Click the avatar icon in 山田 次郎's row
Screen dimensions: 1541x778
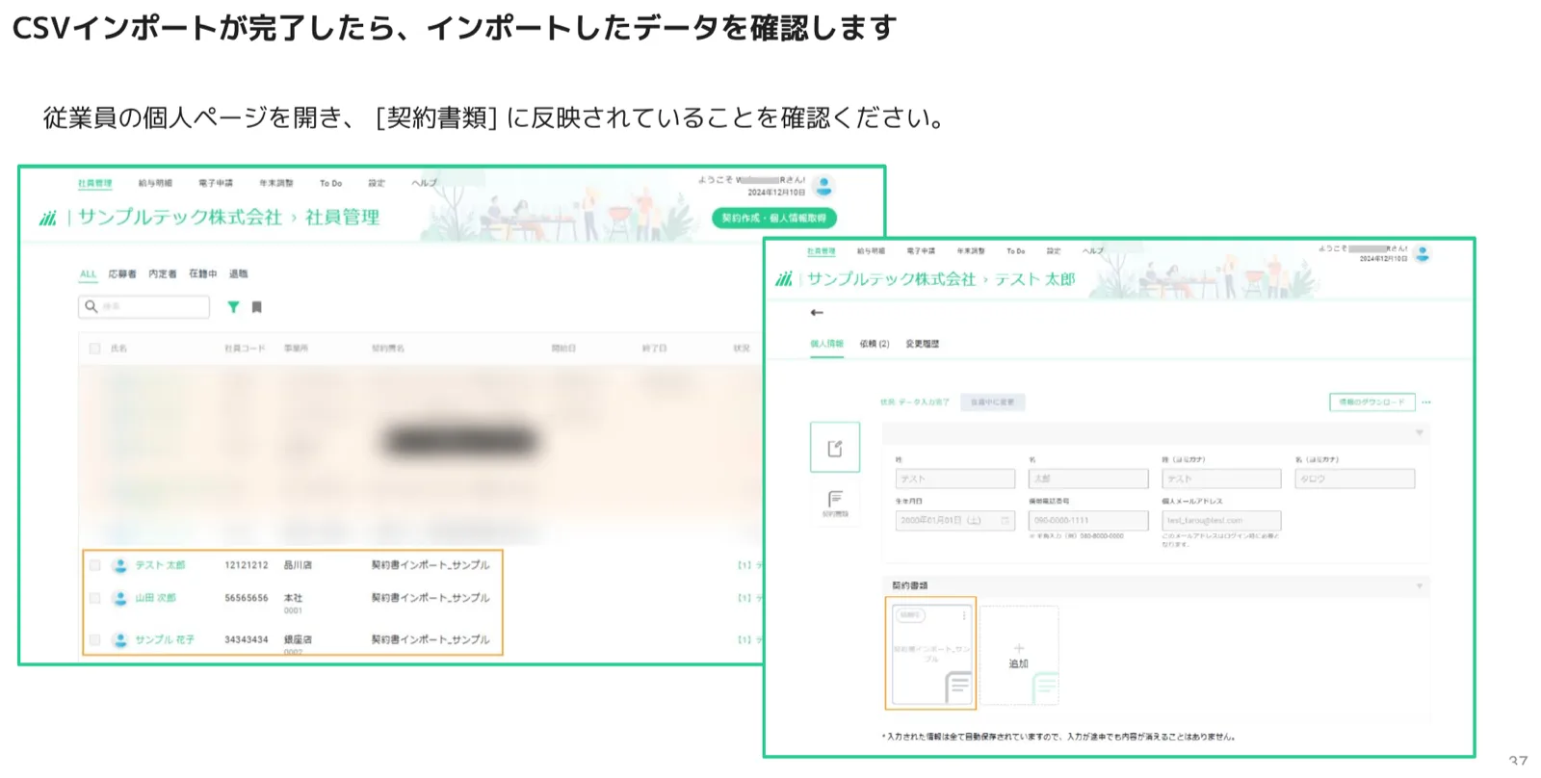(x=120, y=598)
